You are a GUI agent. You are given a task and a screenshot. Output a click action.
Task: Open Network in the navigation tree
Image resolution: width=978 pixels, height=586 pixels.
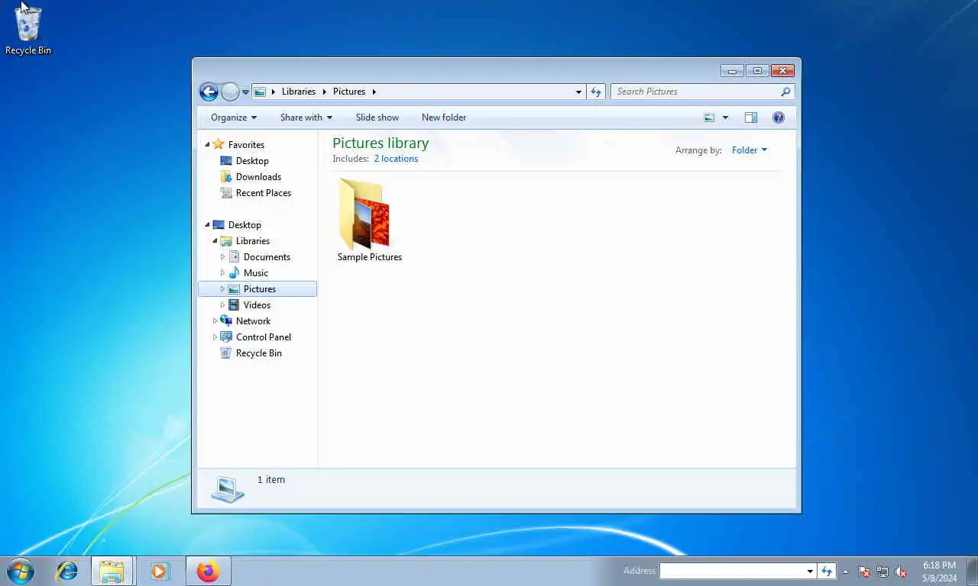click(253, 321)
